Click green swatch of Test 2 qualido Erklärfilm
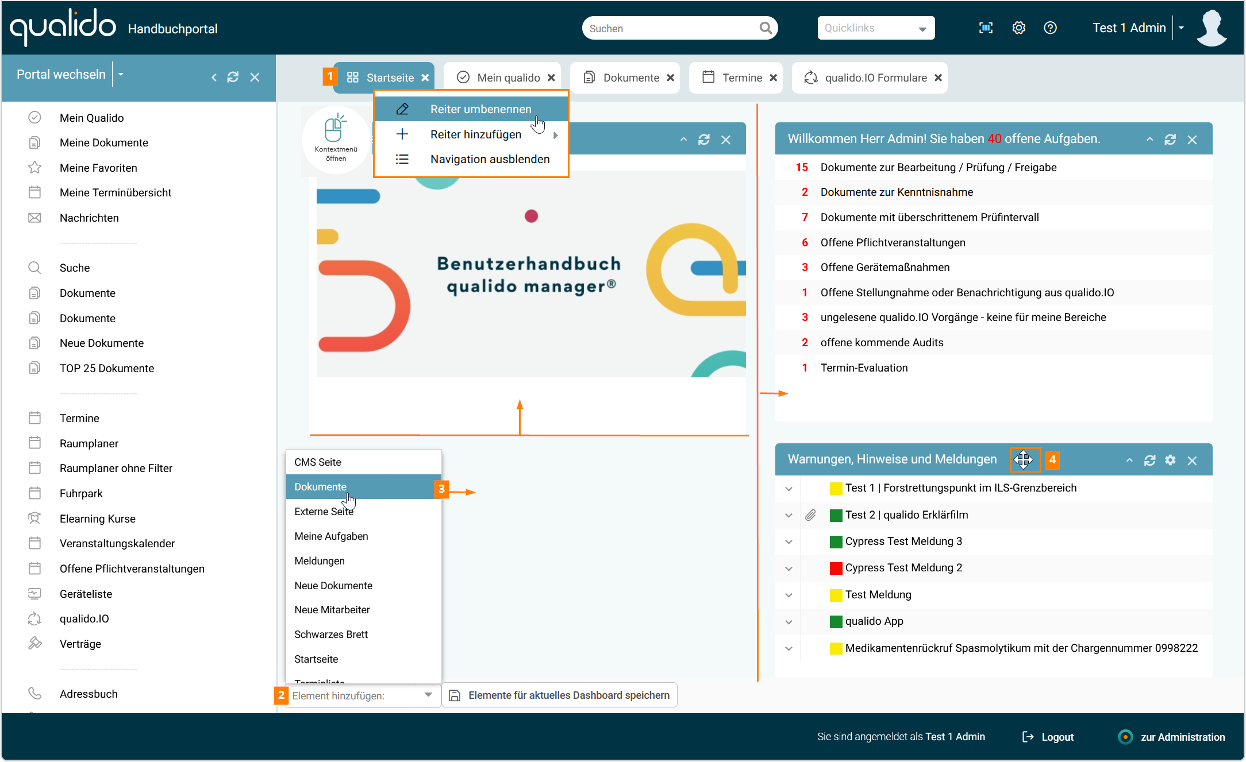Image resolution: width=1246 pixels, height=762 pixels. [x=836, y=515]
